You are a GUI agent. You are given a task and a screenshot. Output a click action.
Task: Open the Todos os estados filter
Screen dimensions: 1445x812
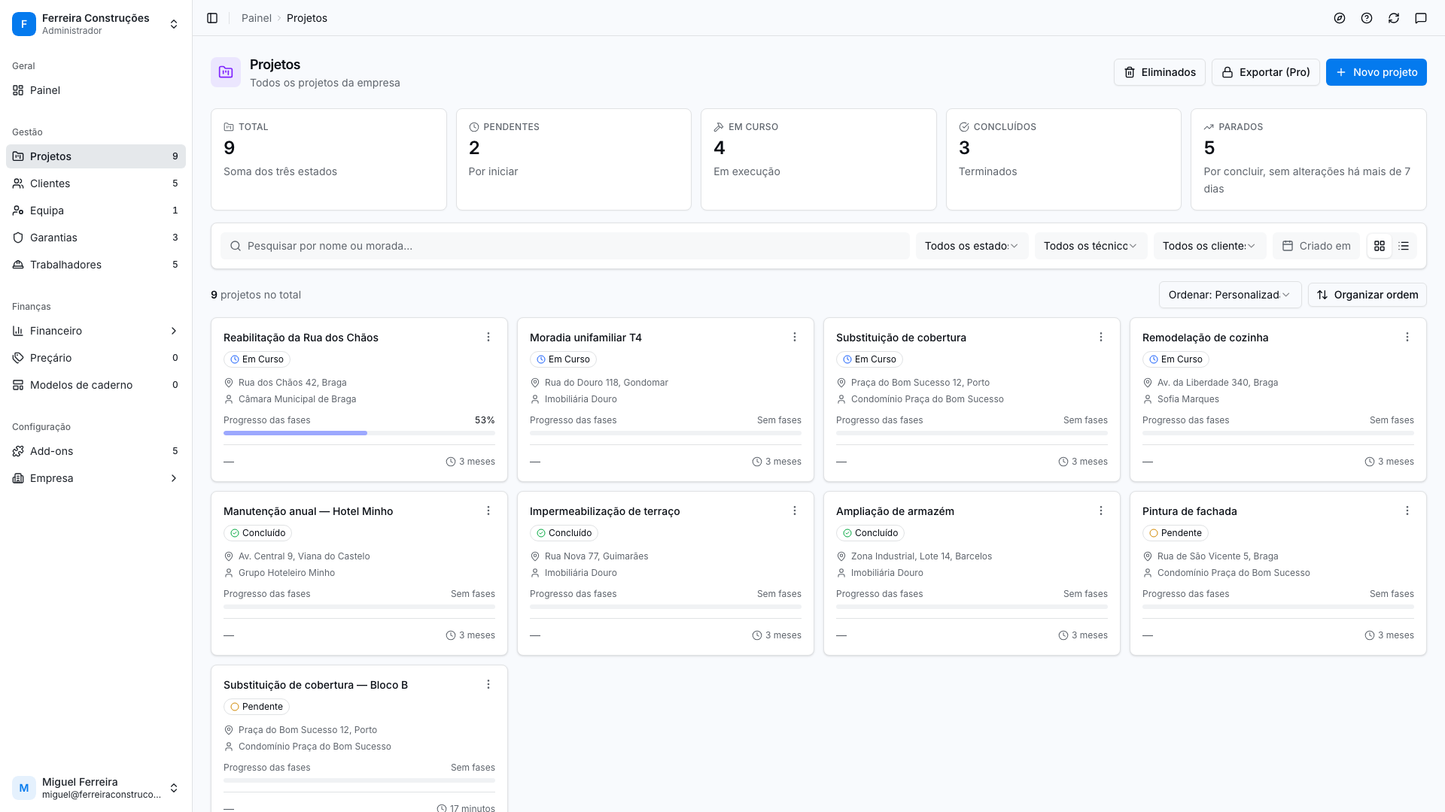972,246
